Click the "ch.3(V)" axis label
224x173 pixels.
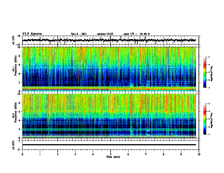(x=14, y=145)
